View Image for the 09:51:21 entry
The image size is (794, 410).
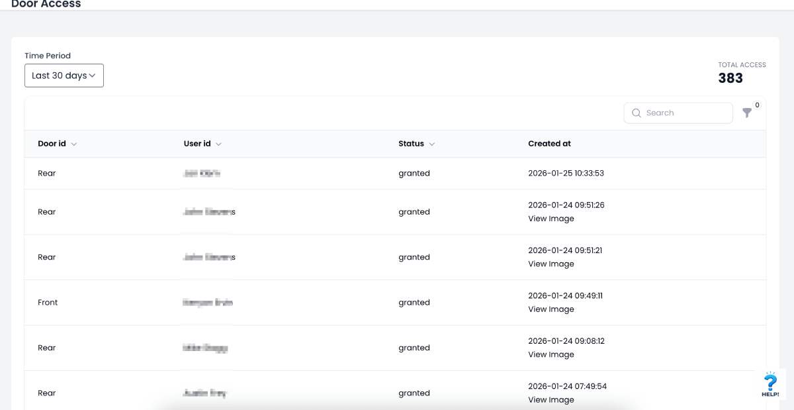point(551,264)
